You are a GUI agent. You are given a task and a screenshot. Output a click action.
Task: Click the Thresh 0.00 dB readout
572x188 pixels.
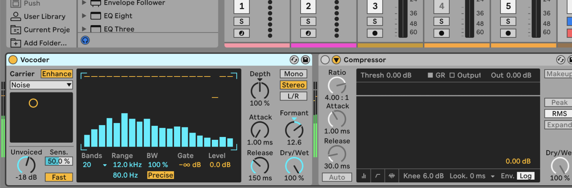tap(387, 75)
